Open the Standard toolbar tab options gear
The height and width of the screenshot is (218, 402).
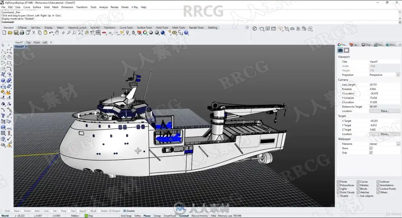pyautogui.click(x=247, y=28)
